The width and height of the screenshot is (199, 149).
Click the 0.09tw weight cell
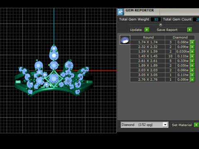[183, 47]
